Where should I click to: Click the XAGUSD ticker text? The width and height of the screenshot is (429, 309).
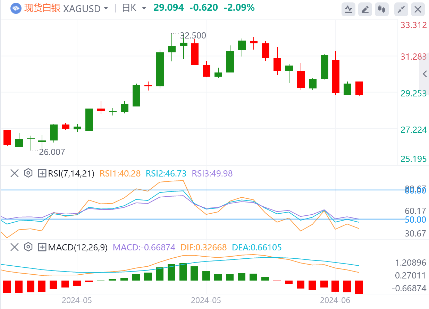(82, 9)
